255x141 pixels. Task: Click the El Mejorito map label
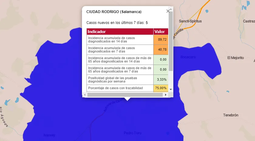pyautogui.click(x=236, y=58)
